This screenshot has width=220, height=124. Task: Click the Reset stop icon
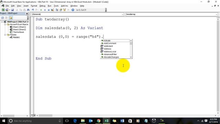click(x=48, y=10)
